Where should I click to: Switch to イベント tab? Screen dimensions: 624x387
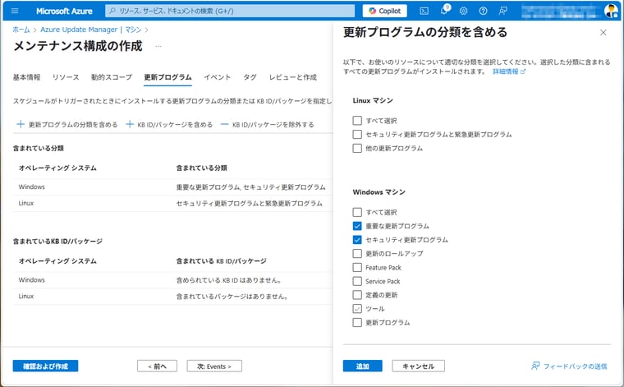pos(218,77)
